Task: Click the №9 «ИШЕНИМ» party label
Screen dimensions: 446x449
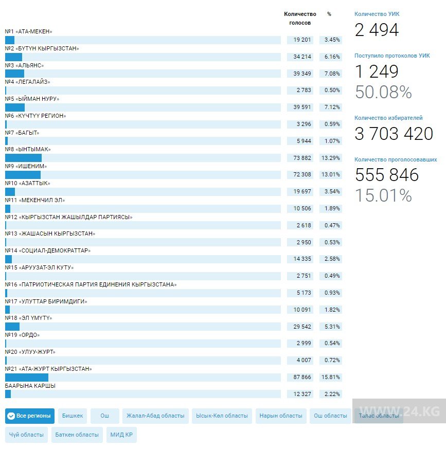Action: tap(26, 167)
